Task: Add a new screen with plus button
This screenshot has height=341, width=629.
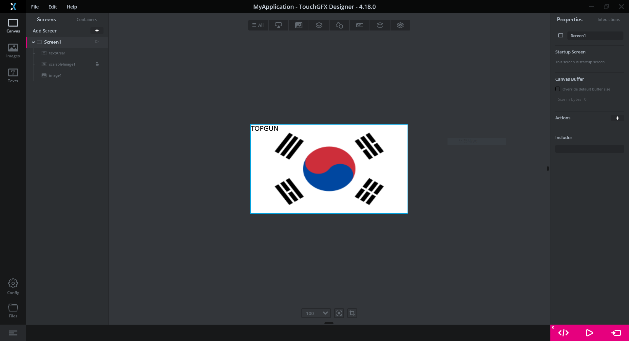Action: point(97,30)
